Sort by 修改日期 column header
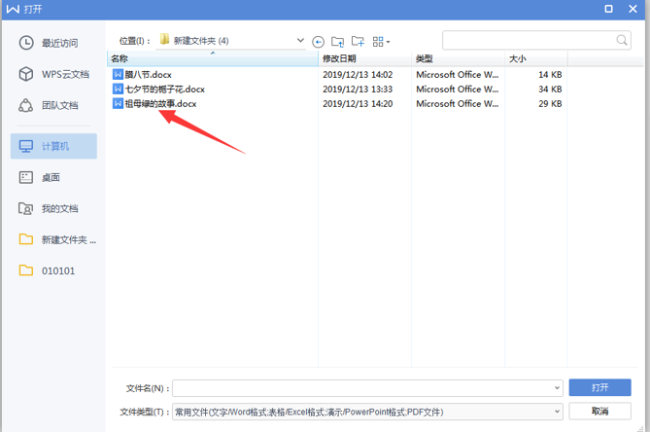 coord(364,58)
